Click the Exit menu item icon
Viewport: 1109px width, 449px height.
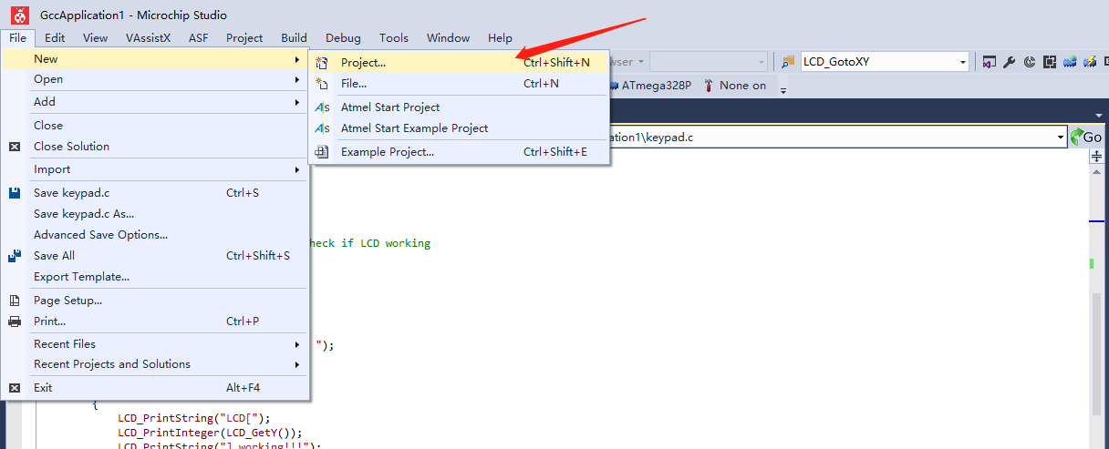point(15,387)
